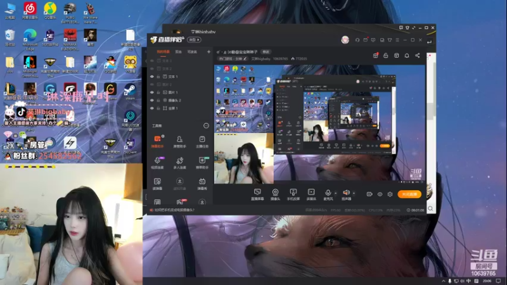507x285 pixels.
Task: Expand the pill button beside 直播伴侣 logo
Action: pyautogui.click(x=194, y=40)
